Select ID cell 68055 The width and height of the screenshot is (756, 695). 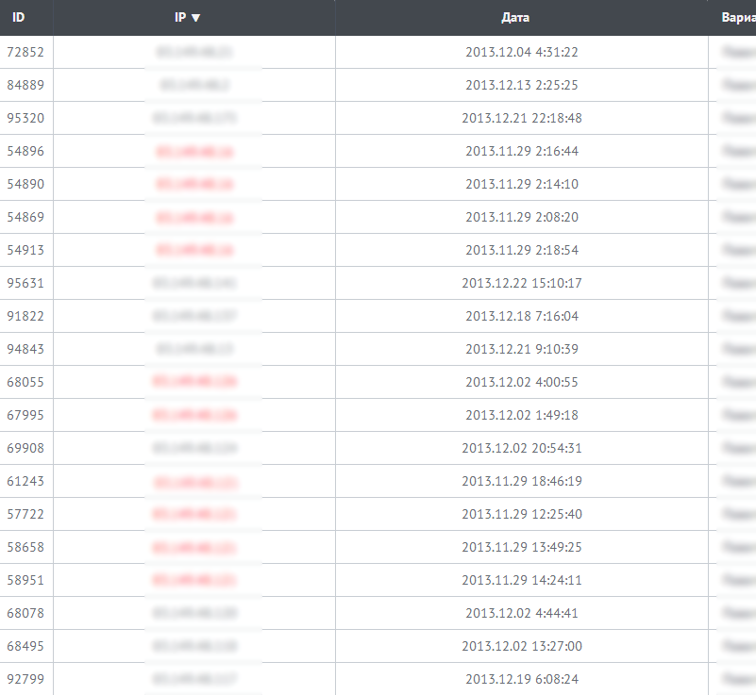25,382
